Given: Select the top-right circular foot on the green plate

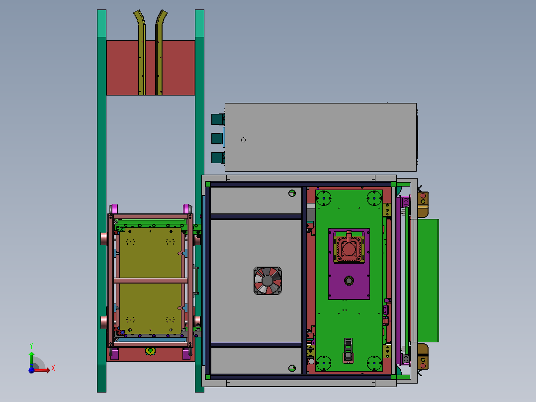Looking at the screenshot, I should coord(374,198).
